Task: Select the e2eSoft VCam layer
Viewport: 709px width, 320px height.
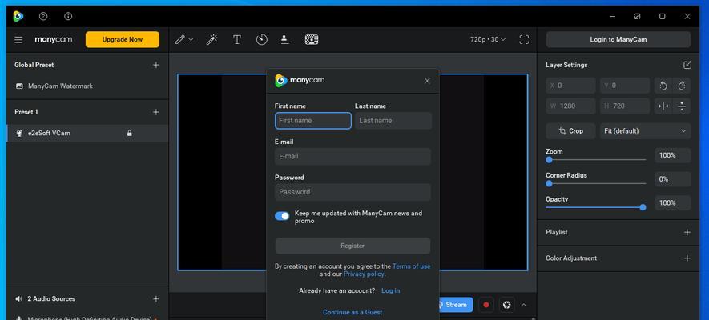Action: [87, 133]
